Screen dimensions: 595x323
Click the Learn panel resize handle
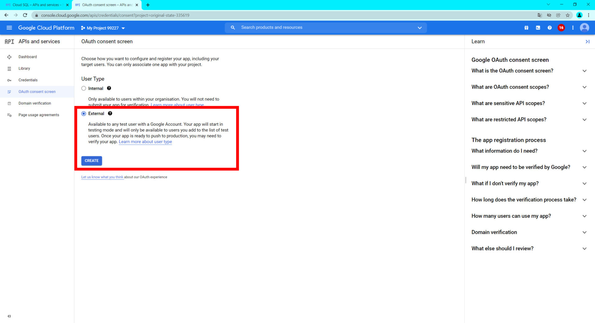[465, 180]
